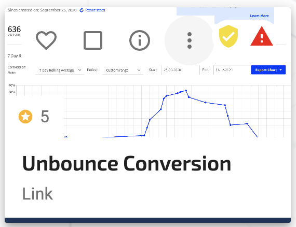Click the rating number 5
This screenshot has width=296, height=227.
tap(45, 117)
